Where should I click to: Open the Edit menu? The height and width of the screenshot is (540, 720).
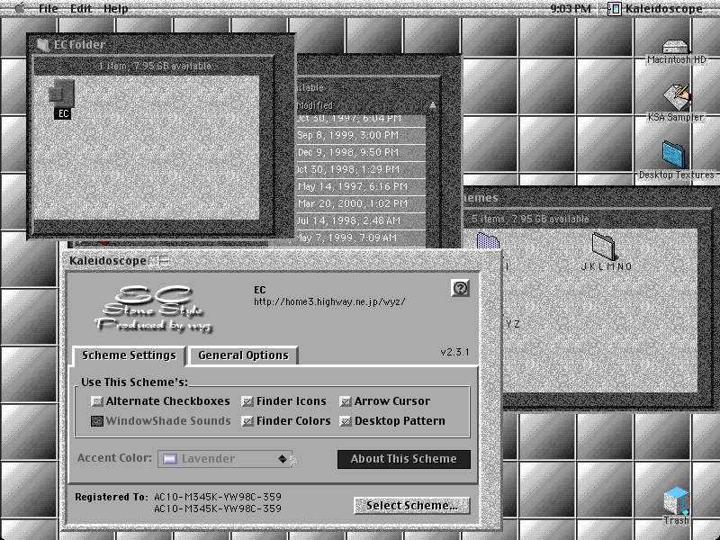coord(81,9)
